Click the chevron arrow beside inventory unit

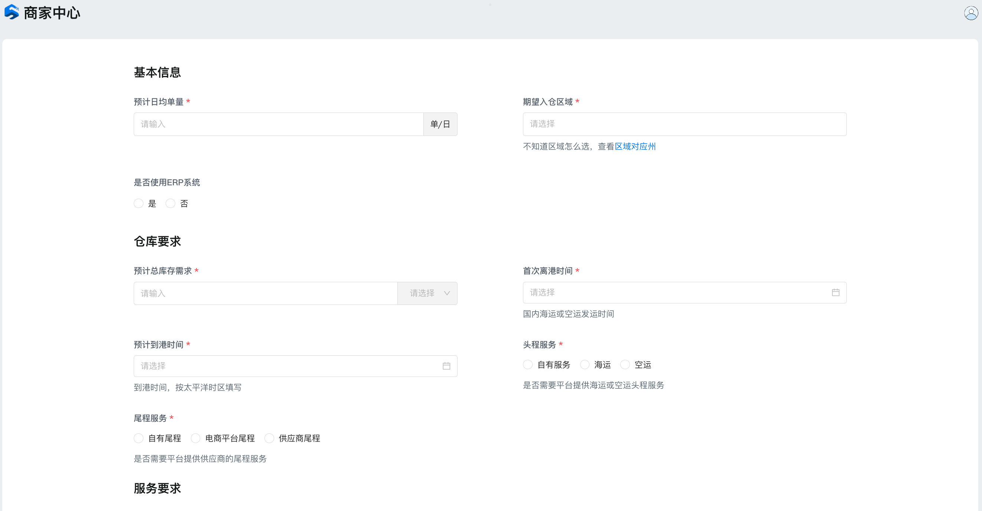click(447, 293)
